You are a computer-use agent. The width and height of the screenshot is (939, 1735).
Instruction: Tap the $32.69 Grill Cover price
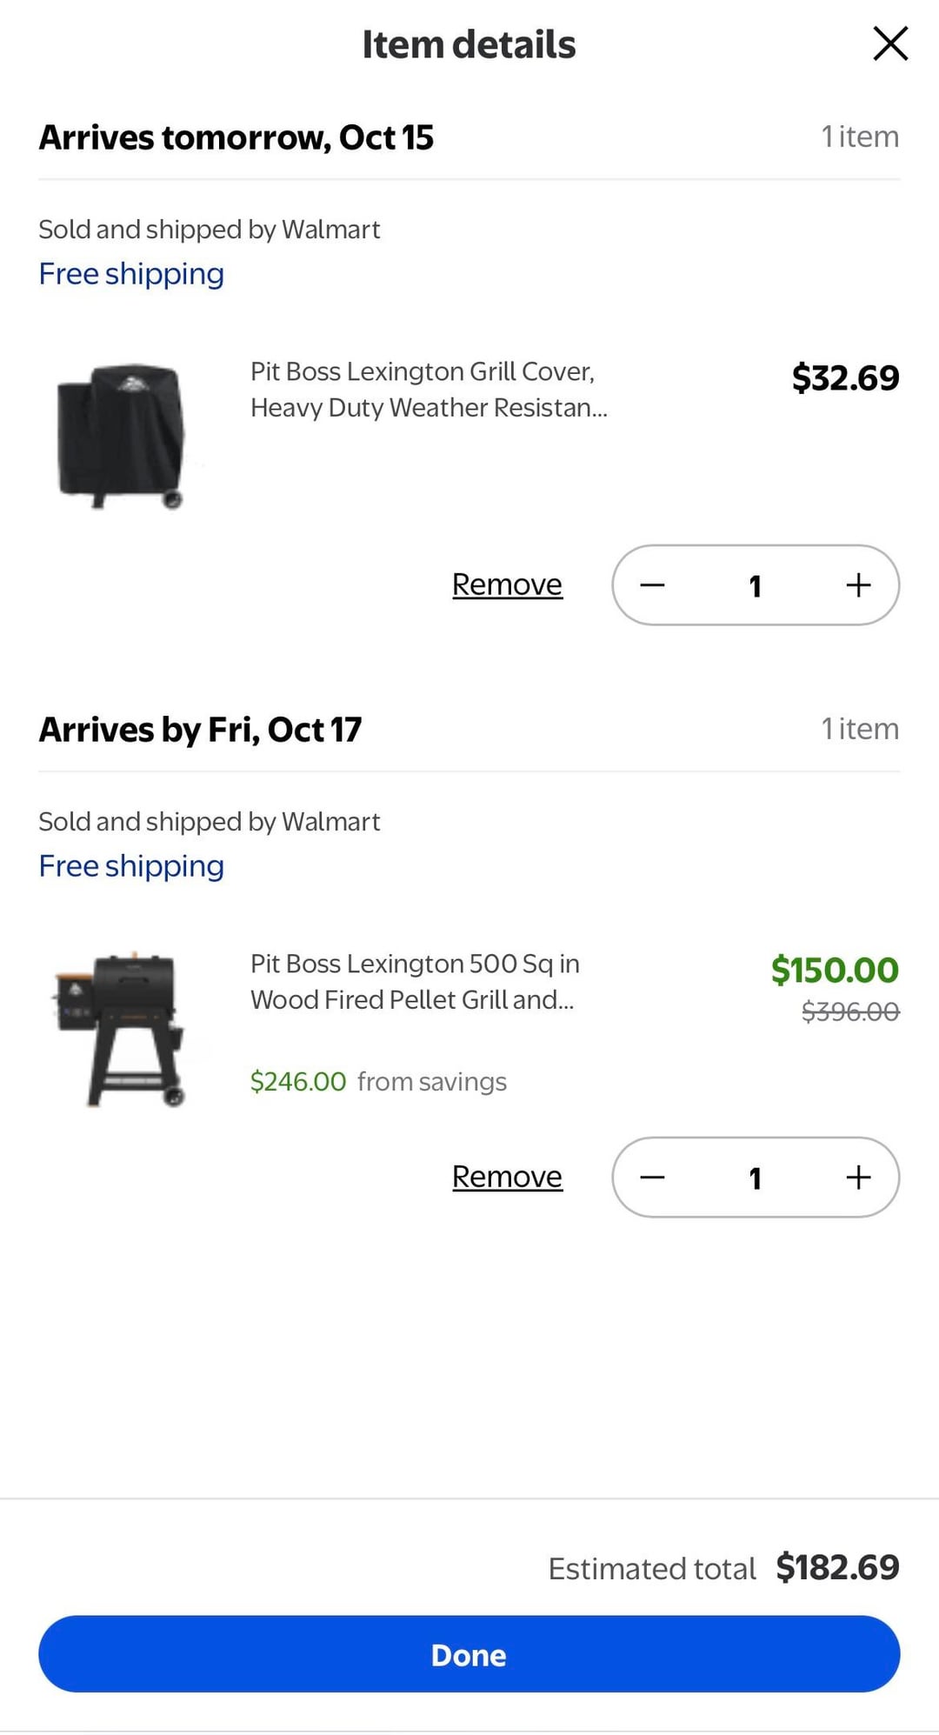click(x=845, y=378)
